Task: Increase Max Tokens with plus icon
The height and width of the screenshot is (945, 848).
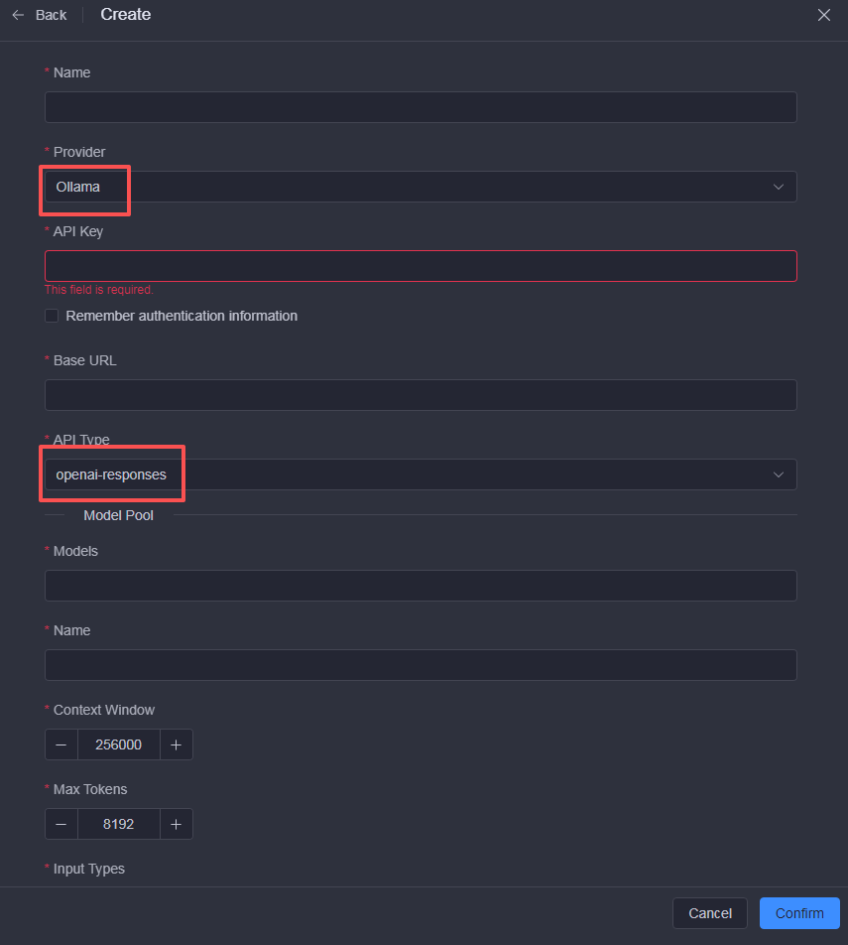Action: (176, 824)
